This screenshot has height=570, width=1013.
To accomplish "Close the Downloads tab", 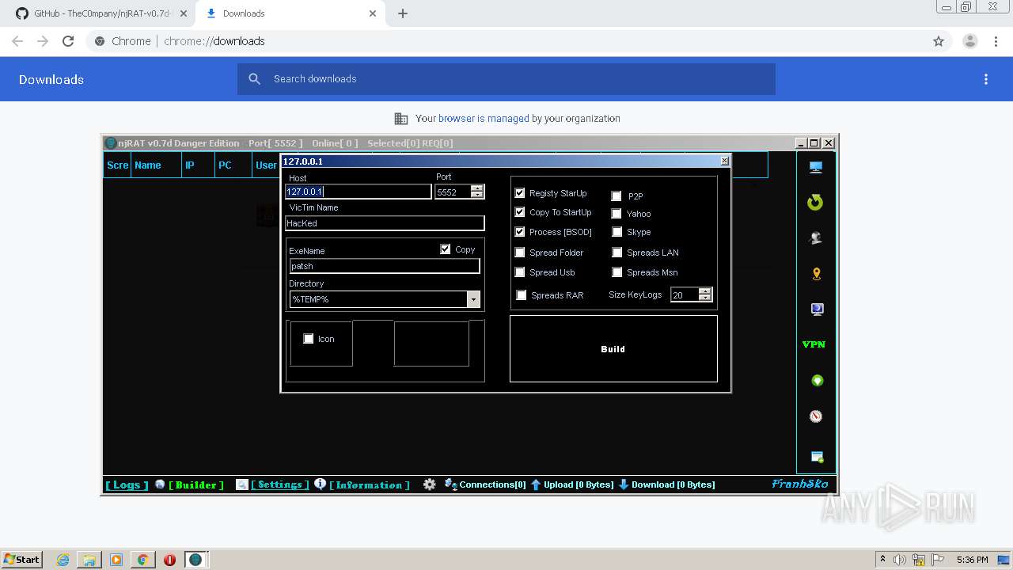I will coord(373,13).
